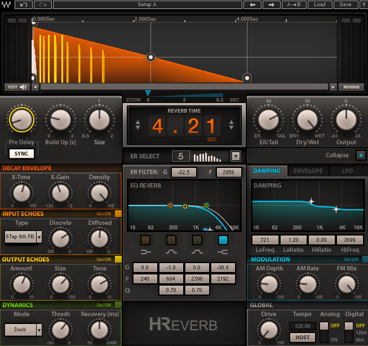Click the envelope end point handle
Image resolution: width=368 pixels, height=346 pixels.
pos(247,78)
